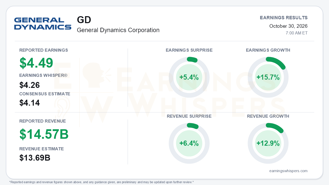Screen dimensions: 329x185
Task: Click the Revenue Growth heading
Action: (x=268, y=116)
